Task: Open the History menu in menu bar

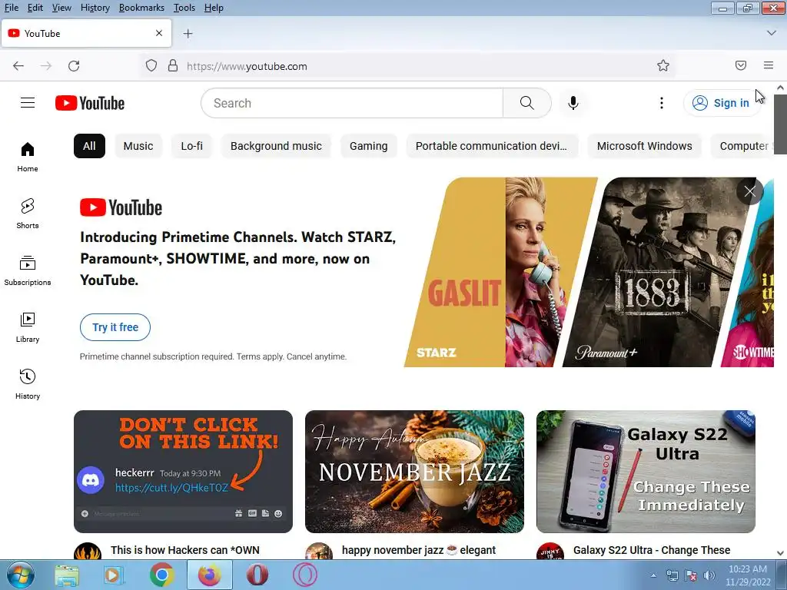Action: pos(95,8)
